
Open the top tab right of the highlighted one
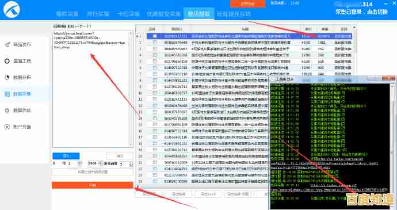pyautogui.click(x=234, y=14)
